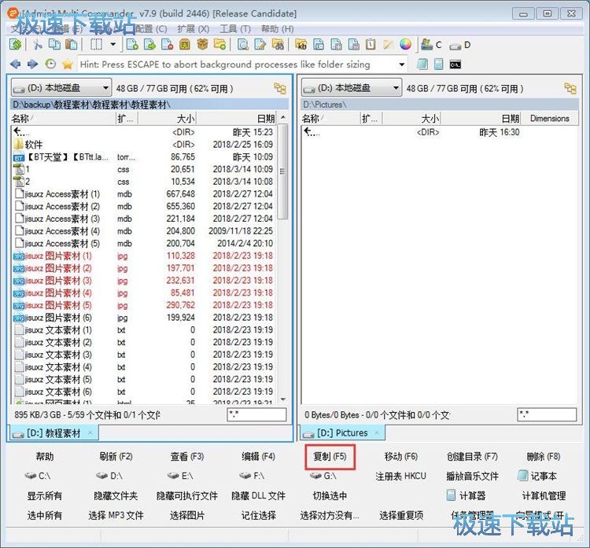Open the 扩展 (X) menu
This screenshot has height=548, width=590.
194,29
